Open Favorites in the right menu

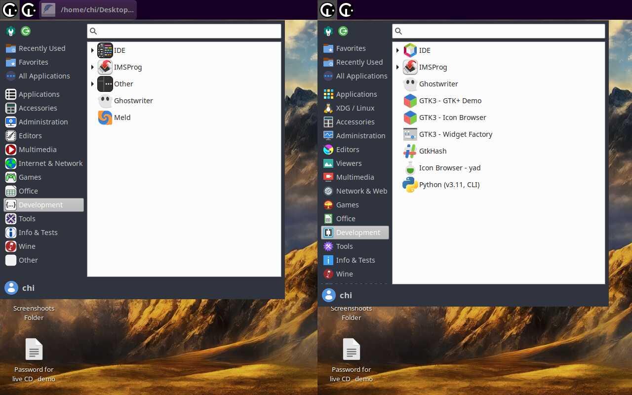[x=355, y=48]
